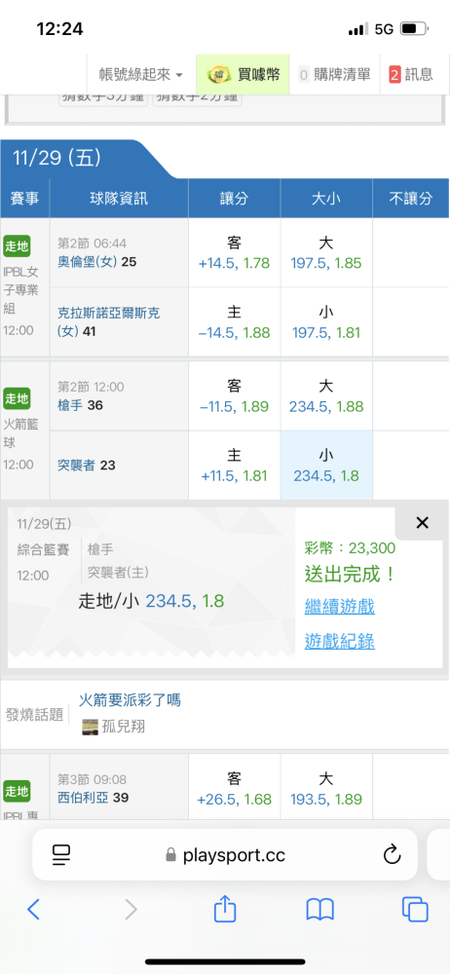Image resolution: width=450 pixels, height=974 pixels.
Task: Open the Safari share sheet icon
Action: [225, 908]
